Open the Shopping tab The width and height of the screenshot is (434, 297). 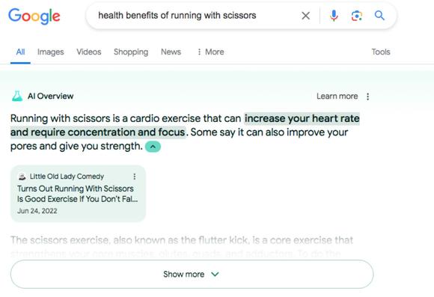point(131,52)
